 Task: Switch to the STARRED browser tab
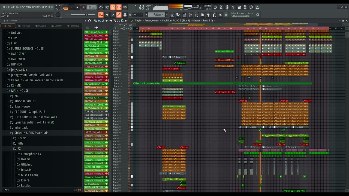click(73, 26)
